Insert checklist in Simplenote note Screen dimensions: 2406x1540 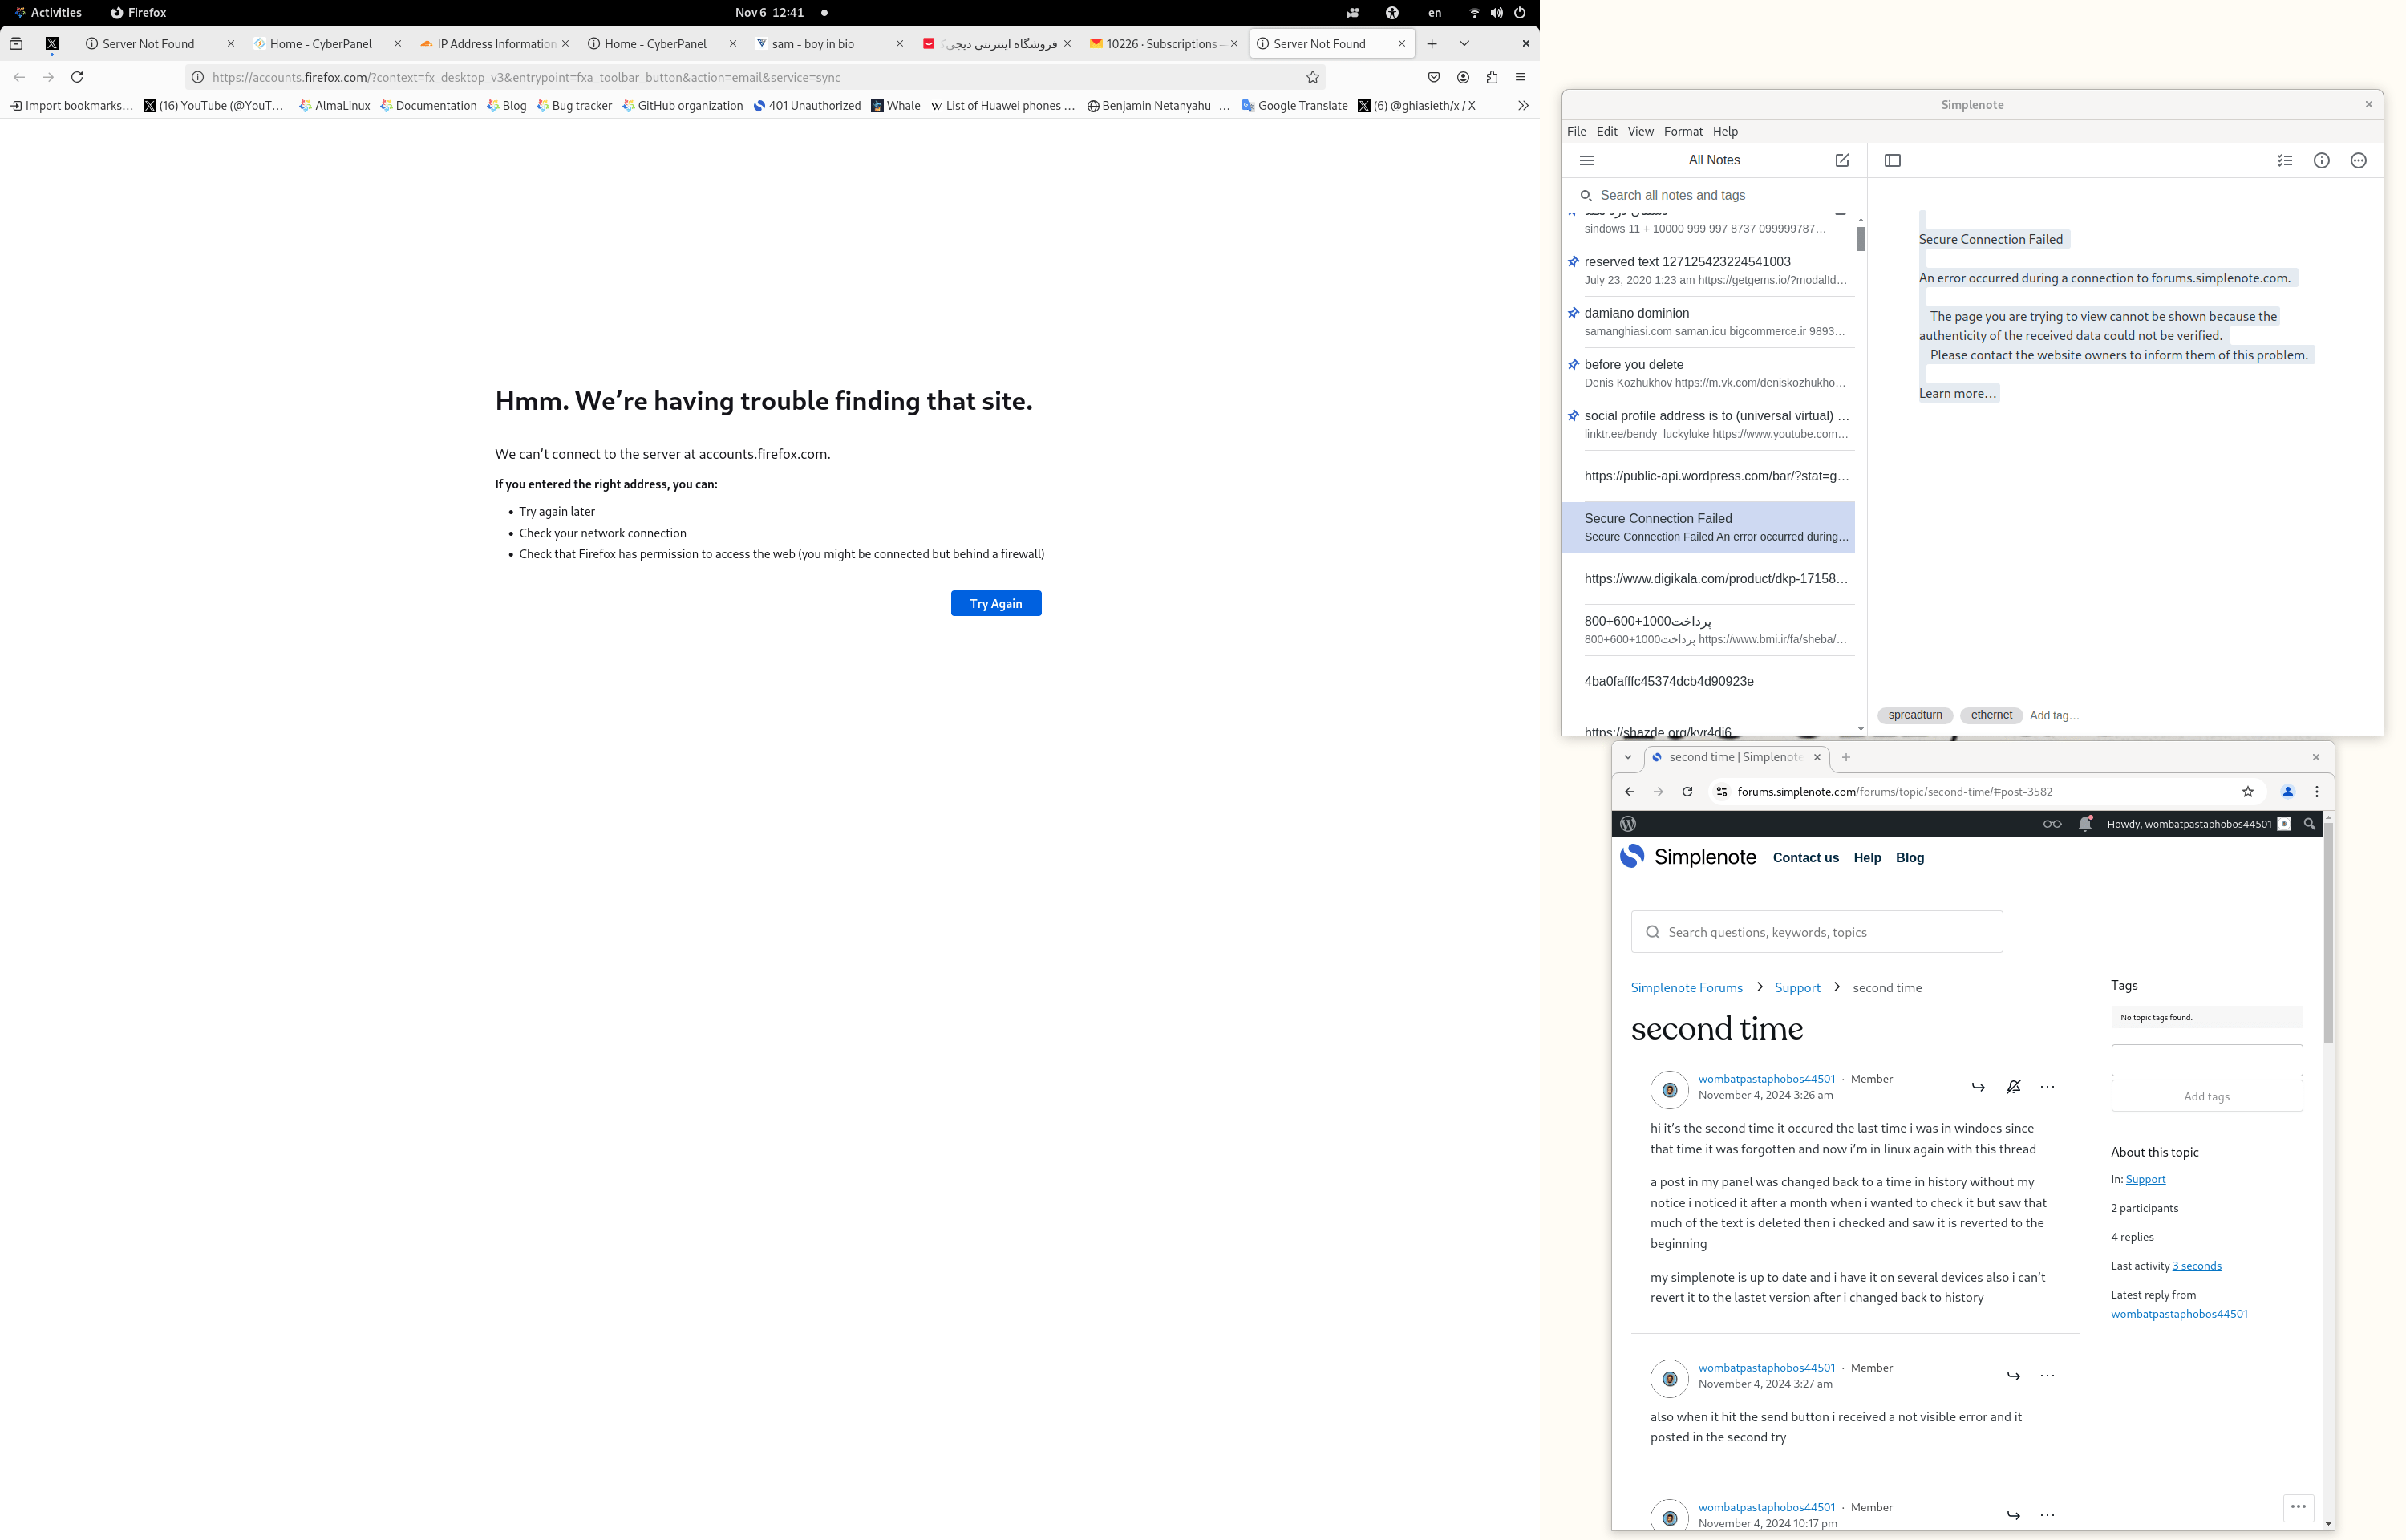pyautogui.click(x=2284, y=160)
